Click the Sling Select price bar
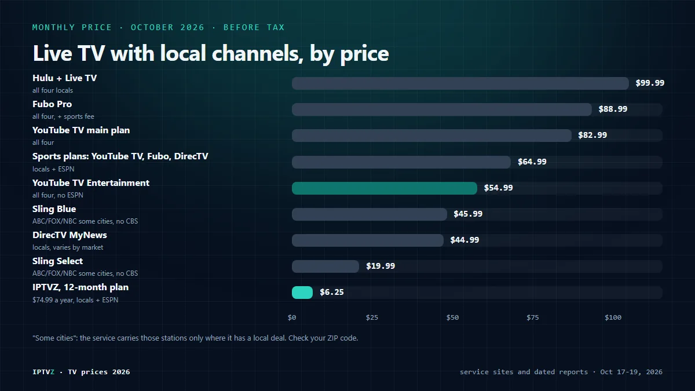 point(325,266)
